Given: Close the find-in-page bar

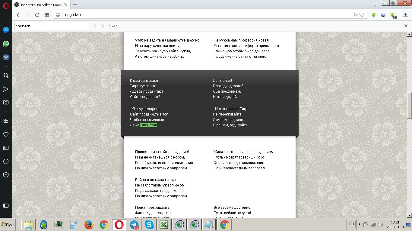Looking at the screenshot, I should [x=406, y=26].
